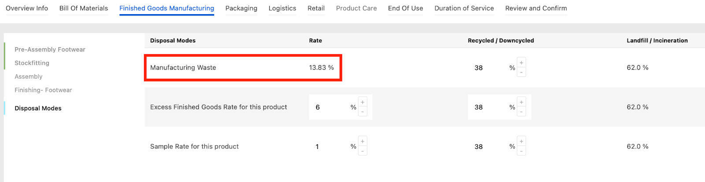Increment Sample Rate recycled percentage
705x182 pixels.
pyautogui.click(x=521, y=141)
